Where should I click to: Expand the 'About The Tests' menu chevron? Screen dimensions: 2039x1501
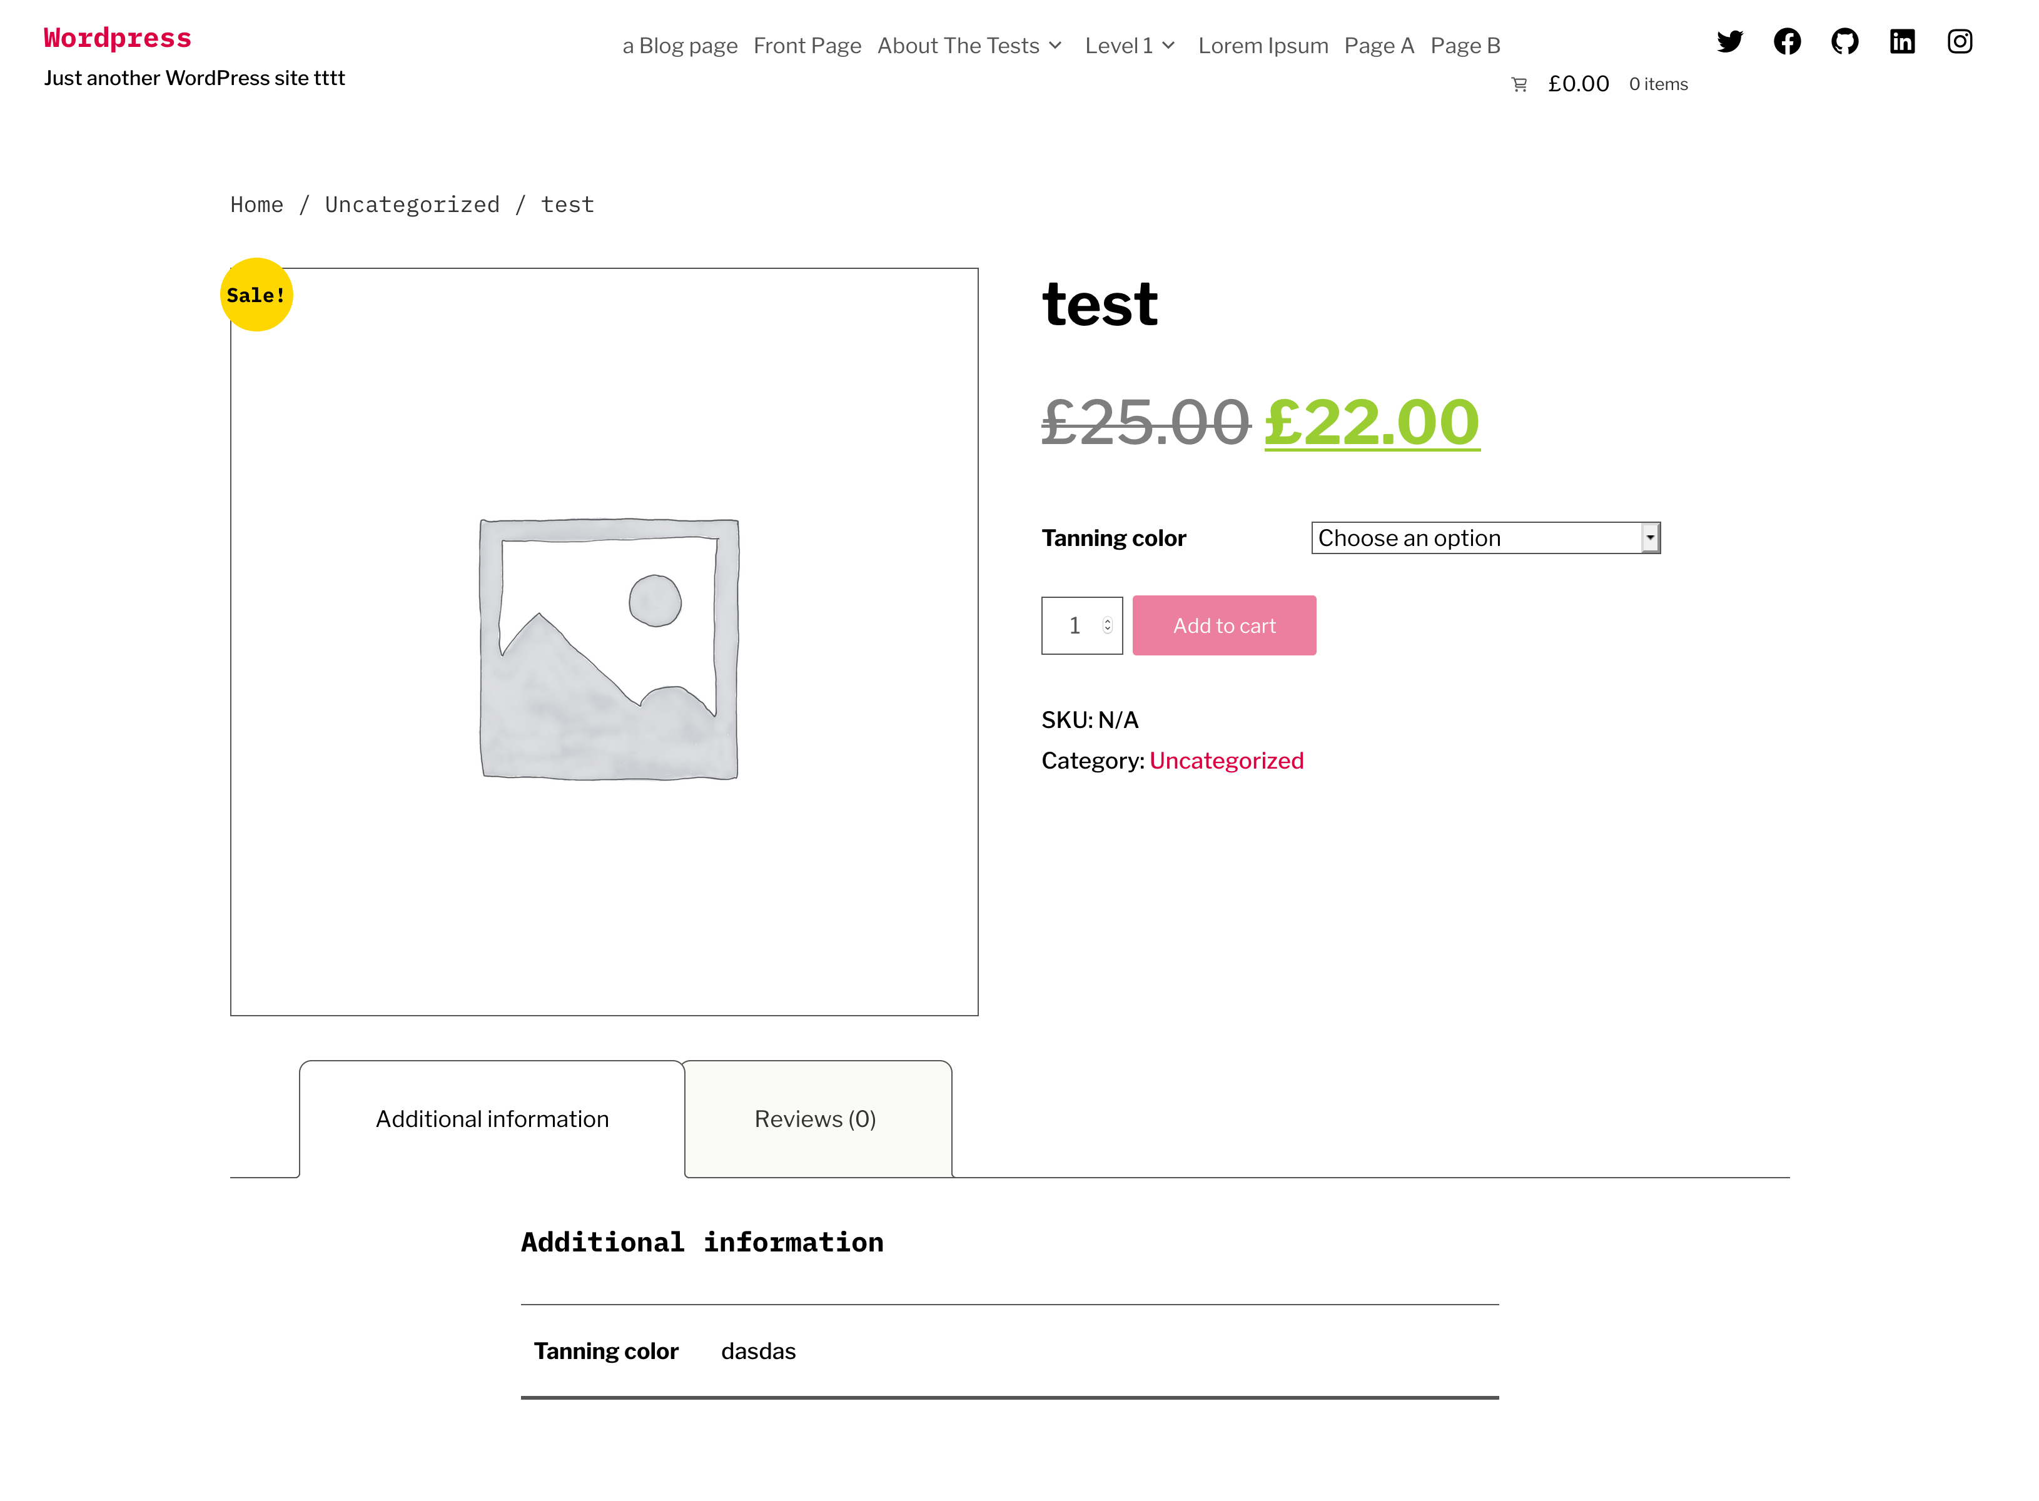coord(1055,44)
